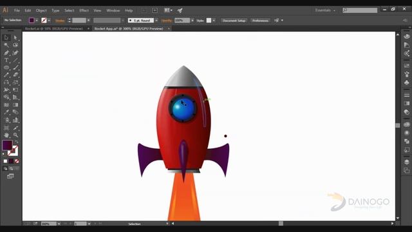Open stroke color dropdown in control bar
412x232 pixels.
tap(49, 20)
